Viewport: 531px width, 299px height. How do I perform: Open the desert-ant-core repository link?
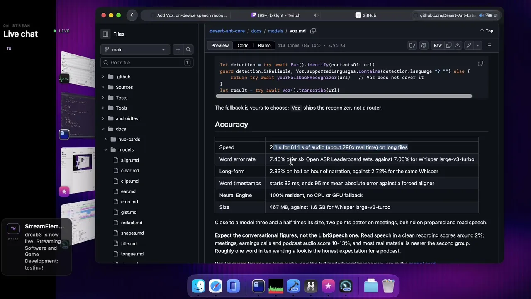(x=227, y=31)
